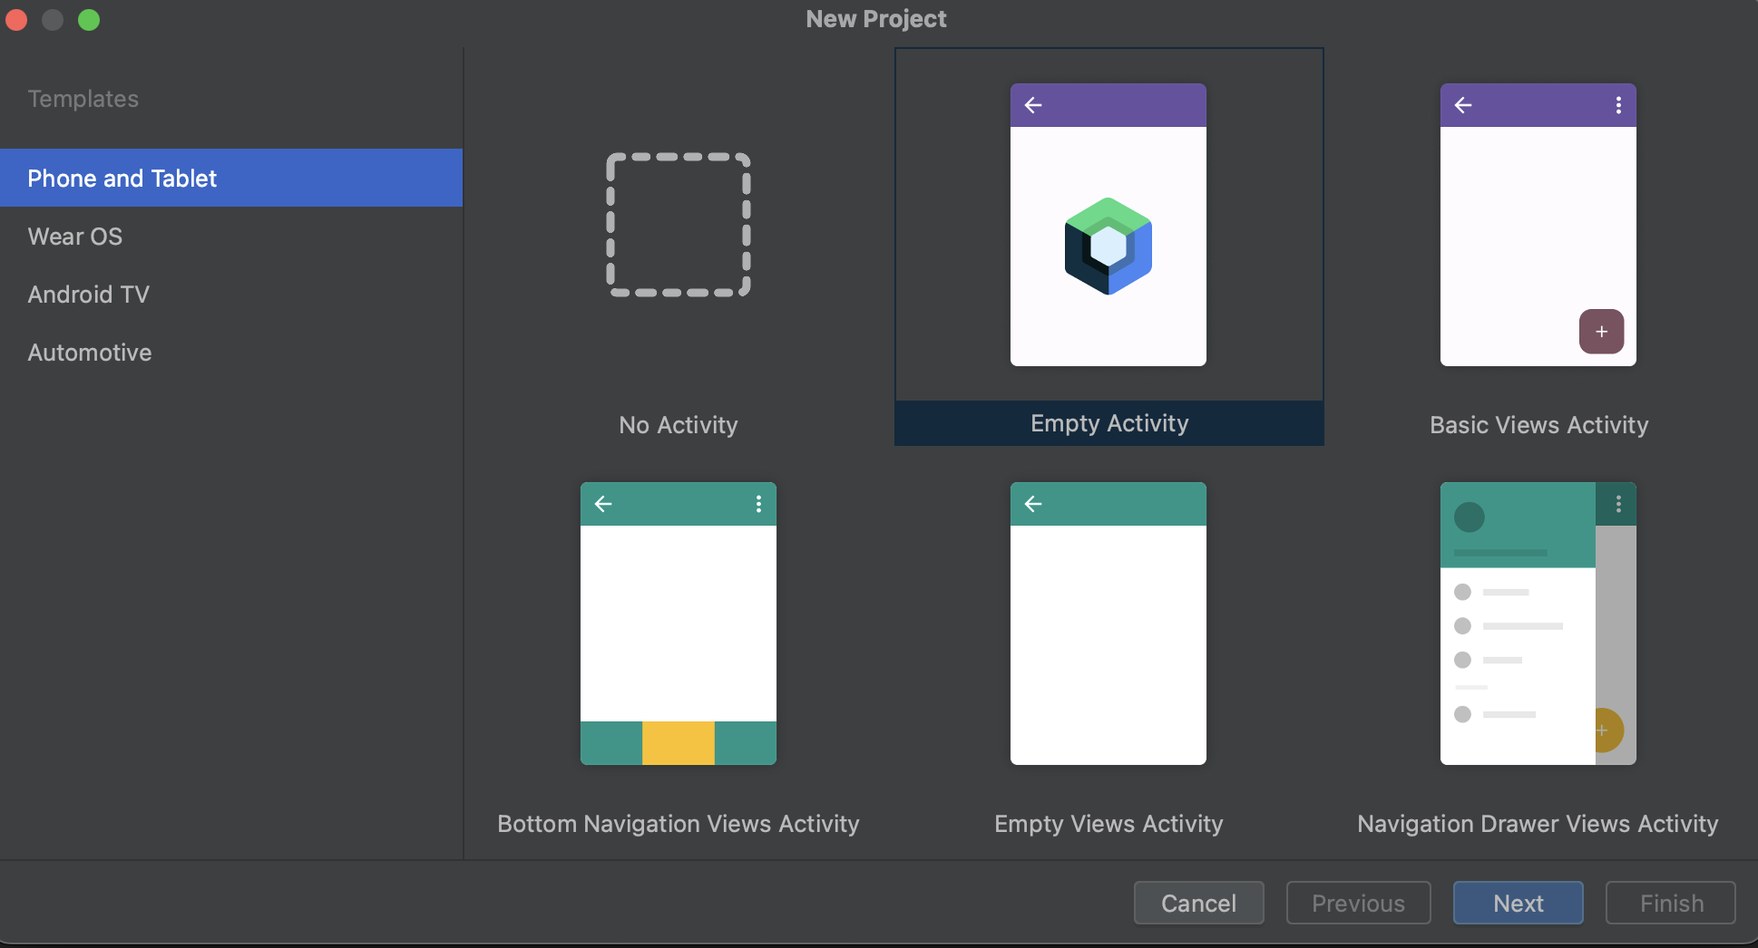The height and width of the screenshot is (948, 1758).
Task: Click back arrow in Empty Activity preview
Action: click(x=1033, y=105)
